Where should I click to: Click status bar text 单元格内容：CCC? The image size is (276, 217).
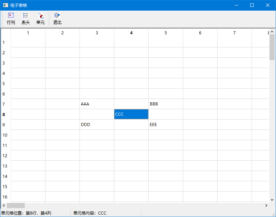coord(90,213)
